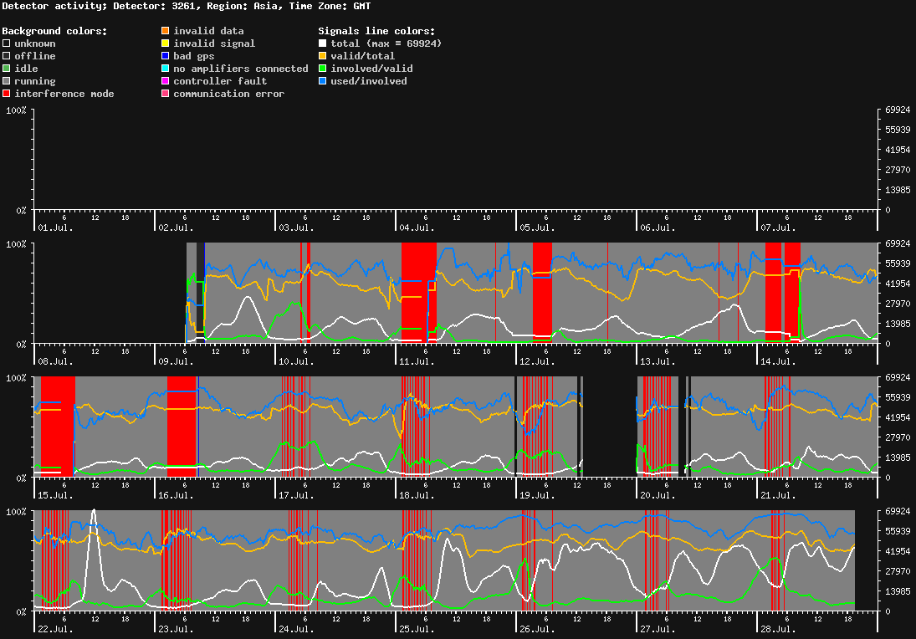Click the '01.Jul.' date label
The image size is (916, 639).
pyautogui.click(x=55, y=227)
